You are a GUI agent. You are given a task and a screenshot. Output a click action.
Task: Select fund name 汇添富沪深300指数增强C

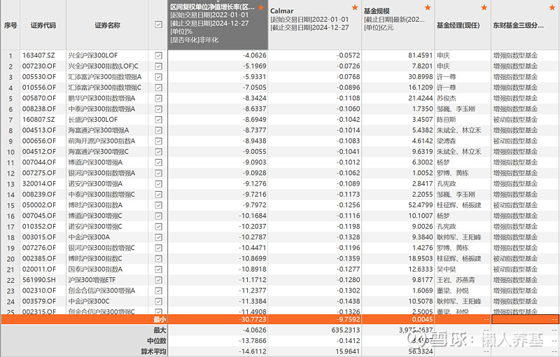tap(105, 87)
